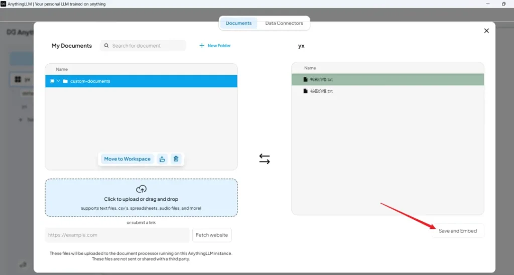This screenshot has height=275, width=514.
Task: Click the upload cloud icon
Action: 141,189
